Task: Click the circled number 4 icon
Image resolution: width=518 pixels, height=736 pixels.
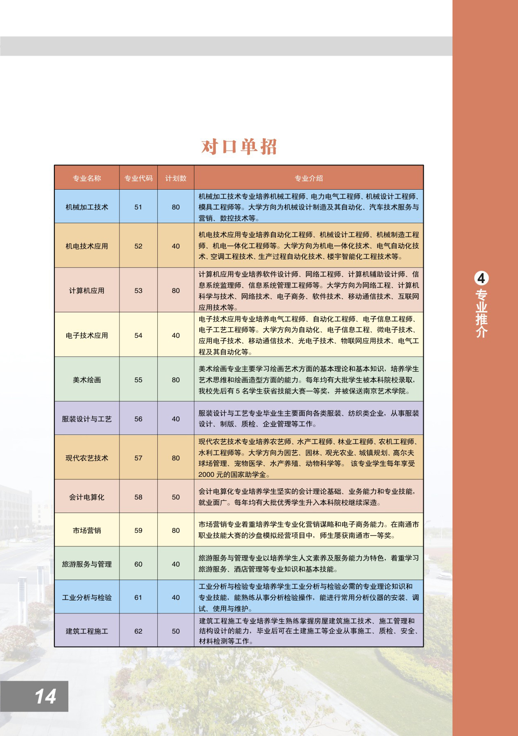Action: (481, 279)
